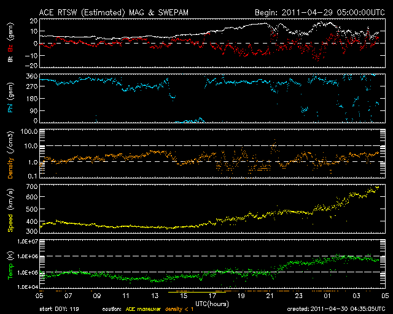Screen dimensions: 393x314
Task: Click the "180" tick on the Phi axis
Action: (32, 99)
